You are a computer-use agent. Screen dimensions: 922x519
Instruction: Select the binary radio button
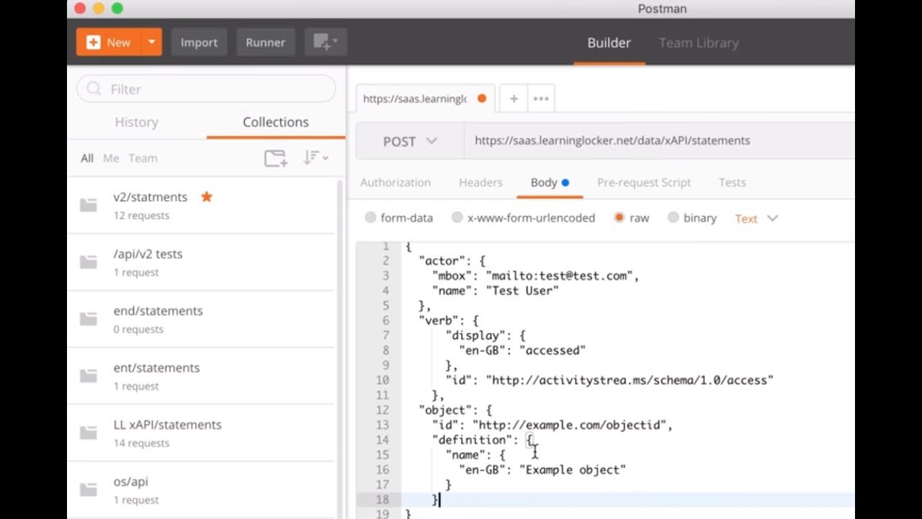tap(673, 218)
